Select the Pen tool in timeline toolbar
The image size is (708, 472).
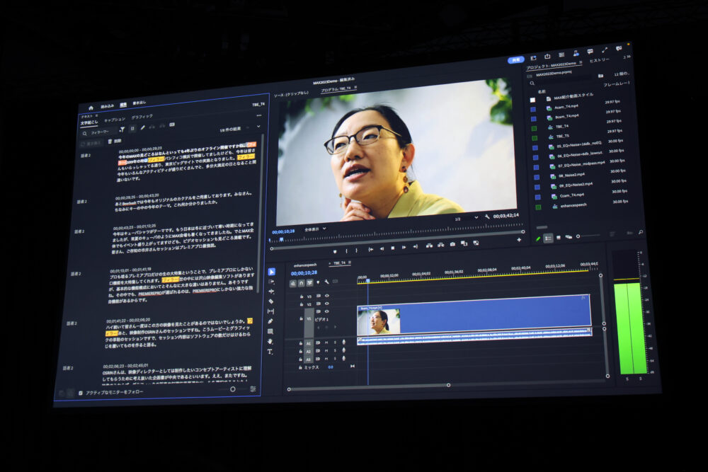click(x=270, y=321)
